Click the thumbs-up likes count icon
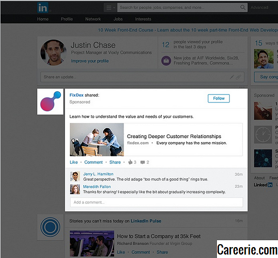 click(130, 162)
